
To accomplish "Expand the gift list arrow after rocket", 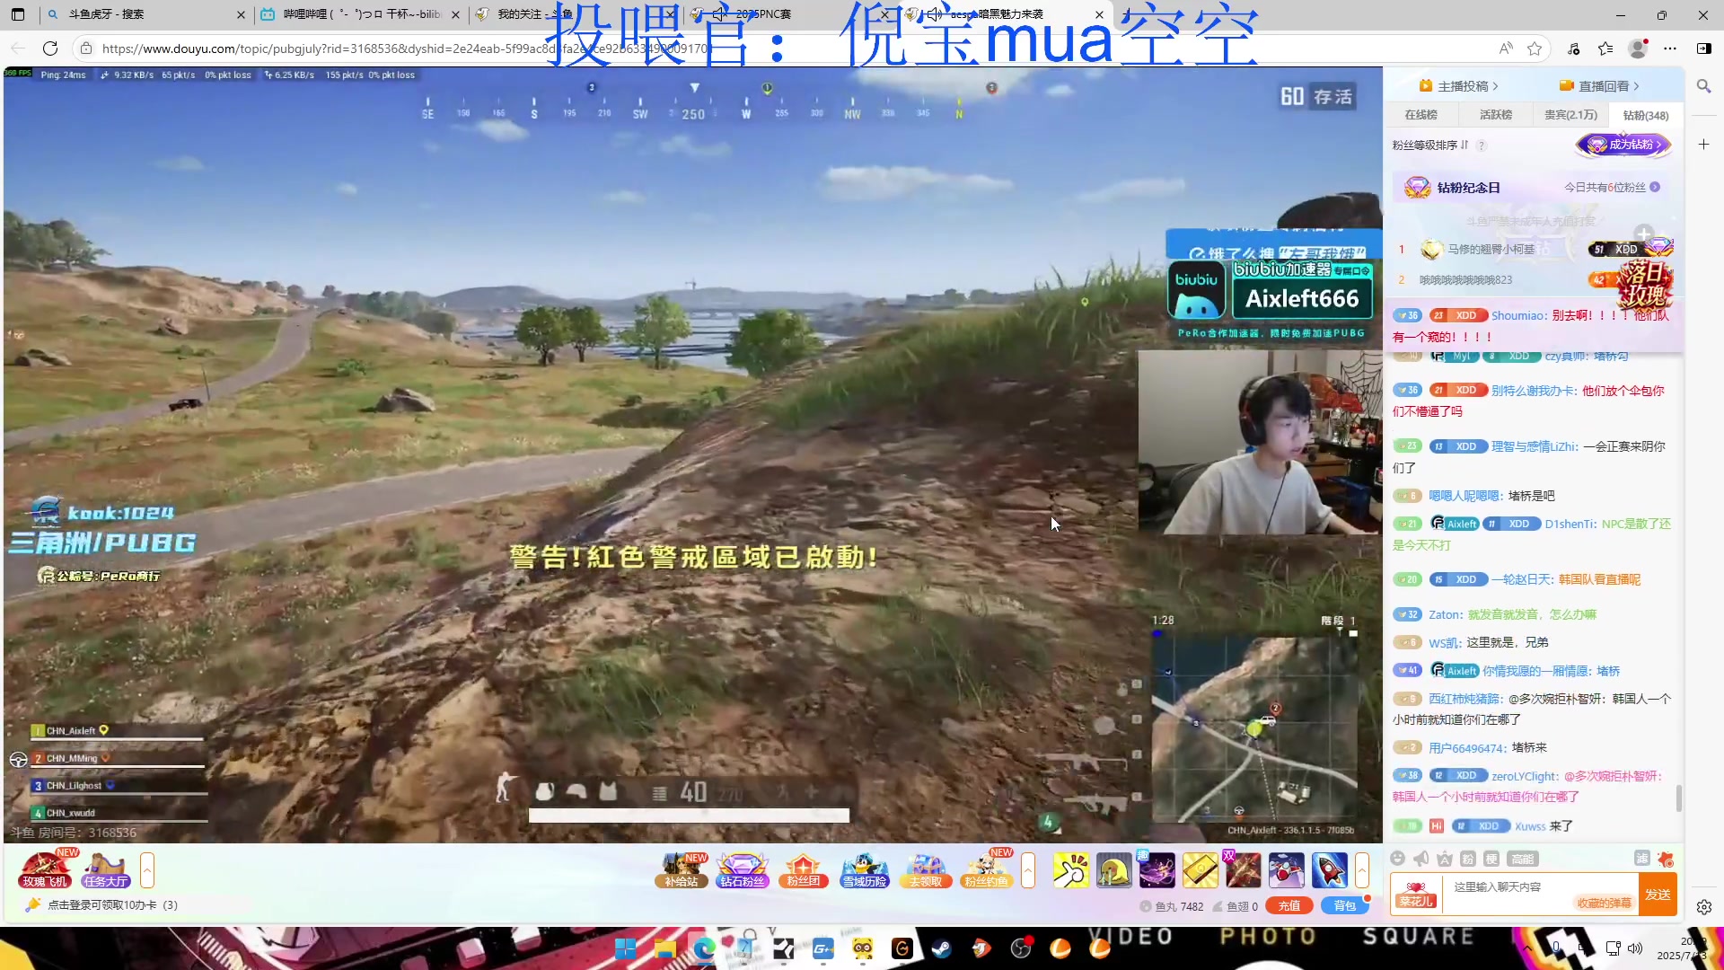I will point(1362,869).
